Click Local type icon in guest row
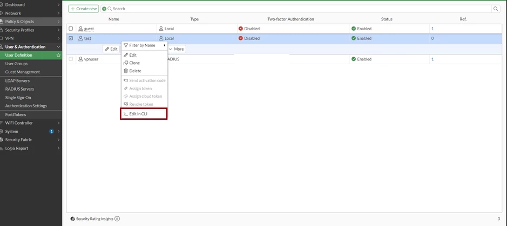Viewport: 507px width, 226px height. [x=161, y=29]
